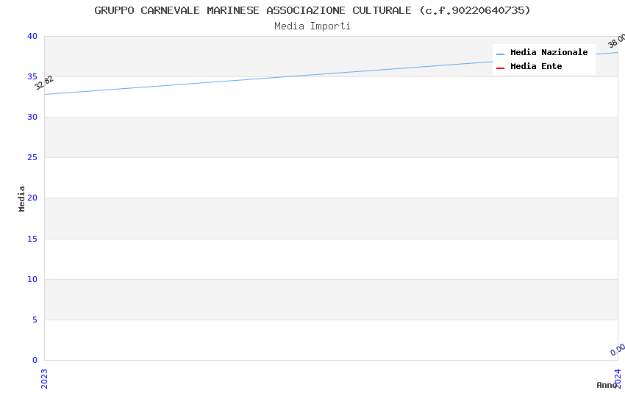This screenshot has height=404, width=625.
Task: Click the y-axis tick value "35"
Action: point(32,76)
